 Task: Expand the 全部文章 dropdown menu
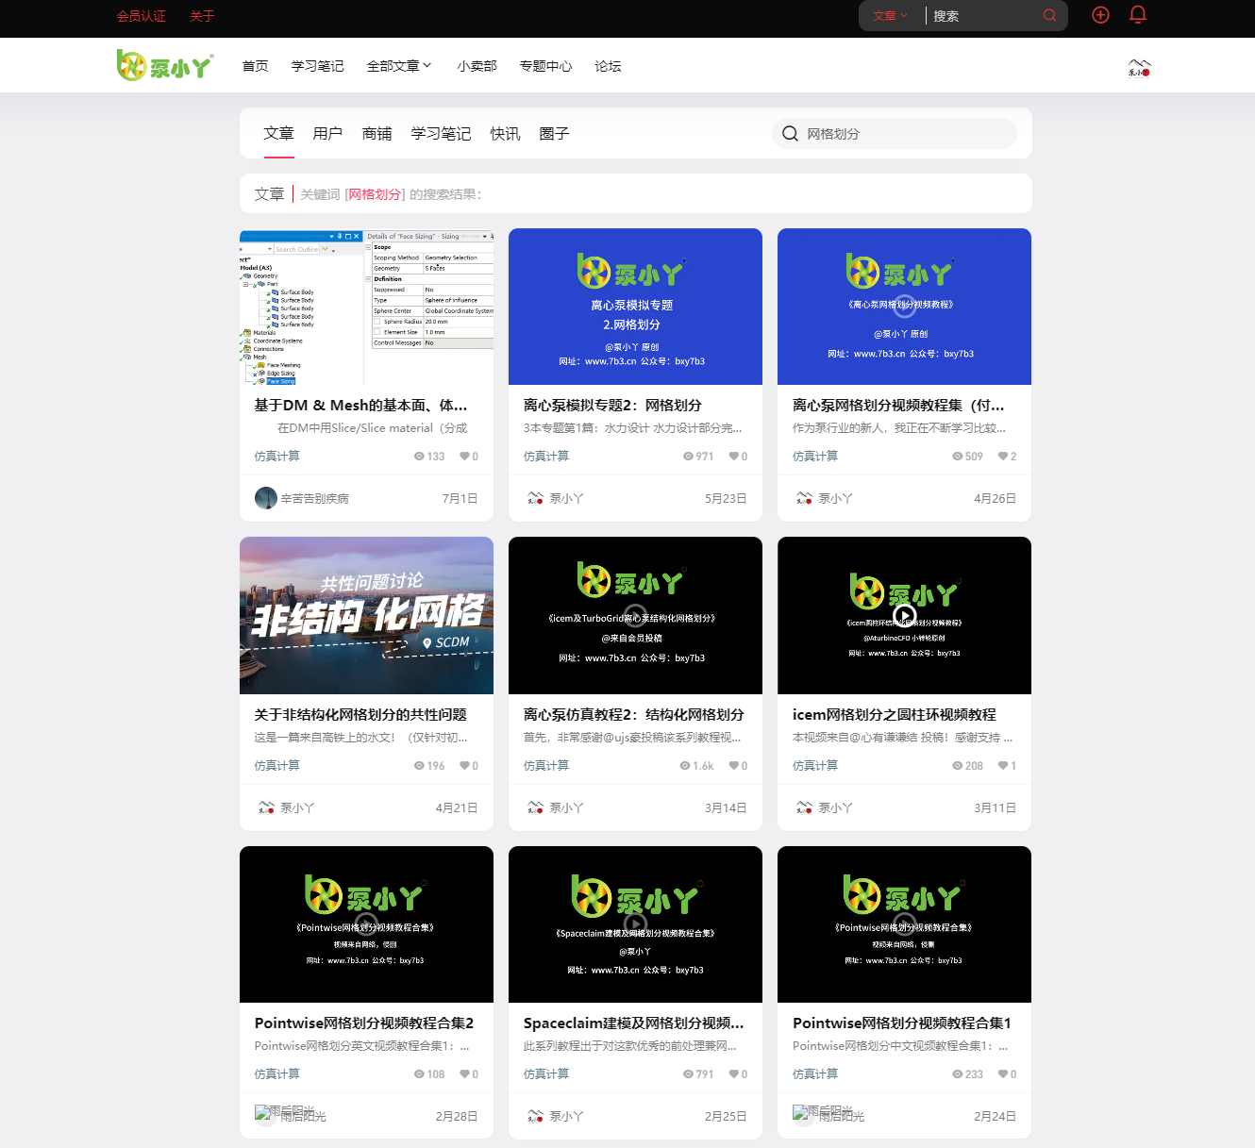(x=398, y=66)
